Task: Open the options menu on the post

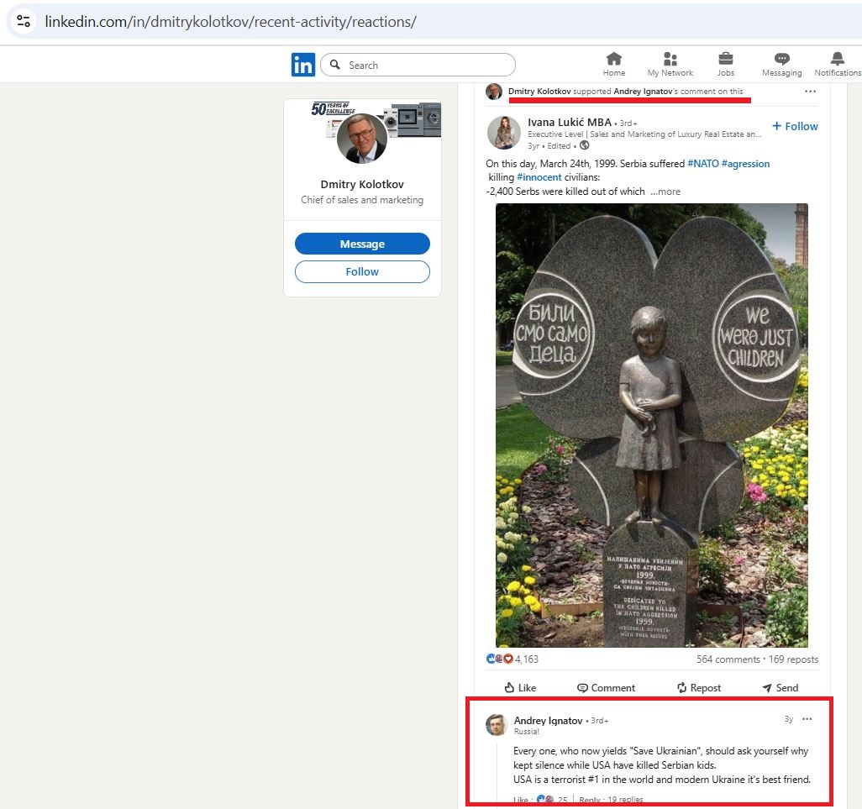Action: tap(810, 91)
